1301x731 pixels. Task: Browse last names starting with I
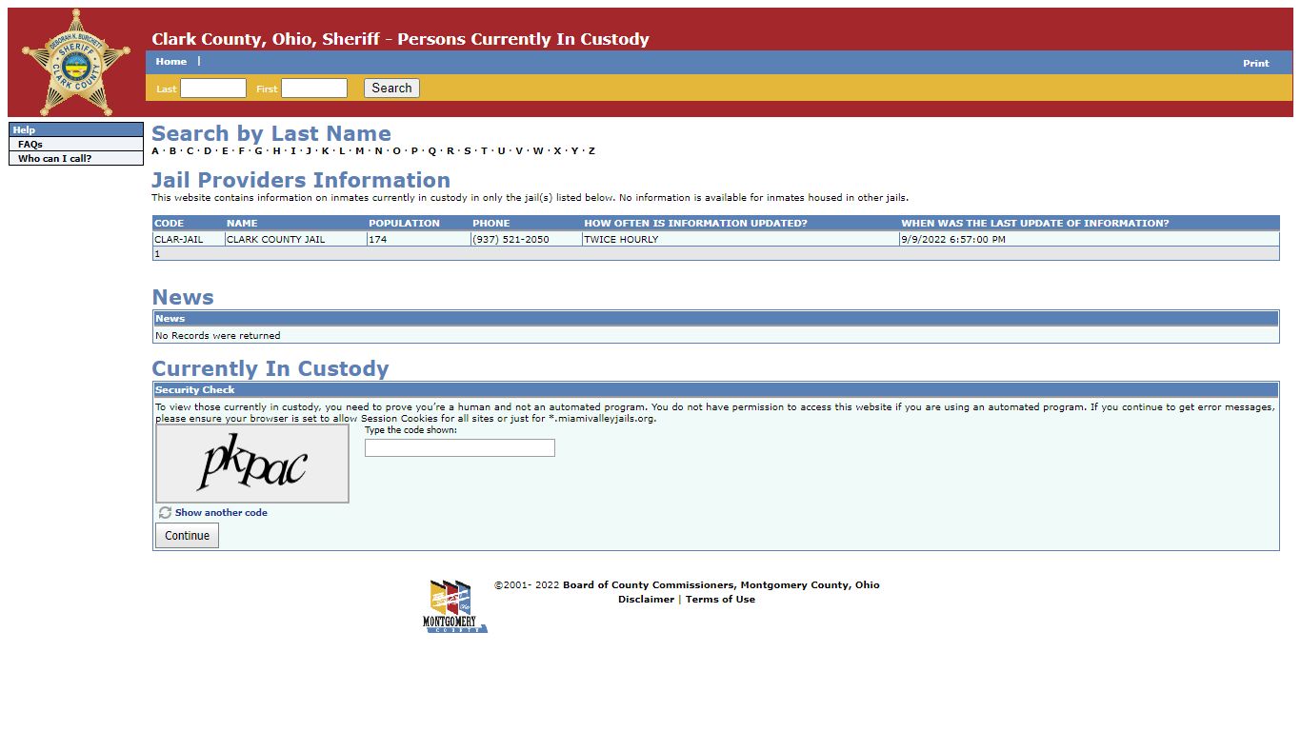[x=293, y=150]
